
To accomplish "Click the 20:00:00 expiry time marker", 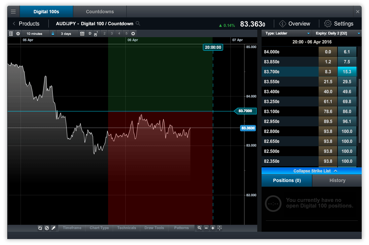I will click(213, 47).
